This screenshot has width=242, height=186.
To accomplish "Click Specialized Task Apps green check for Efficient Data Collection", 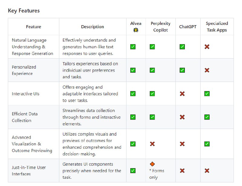I will [x=207, y=117].
